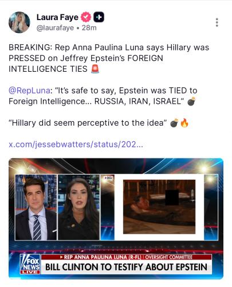Click the BREAKING first line of post text
The height and width of the screenshot is (287, 232).
click(x=109, y=48)
